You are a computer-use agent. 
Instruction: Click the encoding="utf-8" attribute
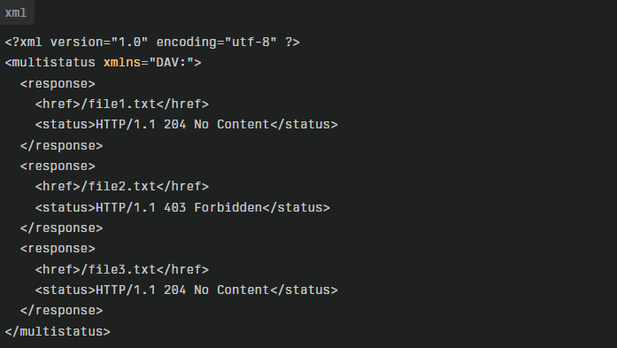point(216,43)
